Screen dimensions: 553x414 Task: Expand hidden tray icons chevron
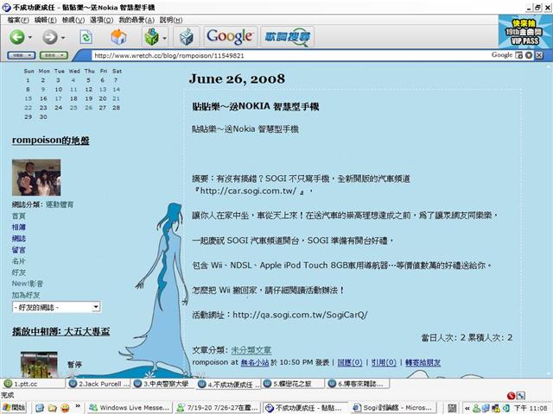click(x=467, y=408)
